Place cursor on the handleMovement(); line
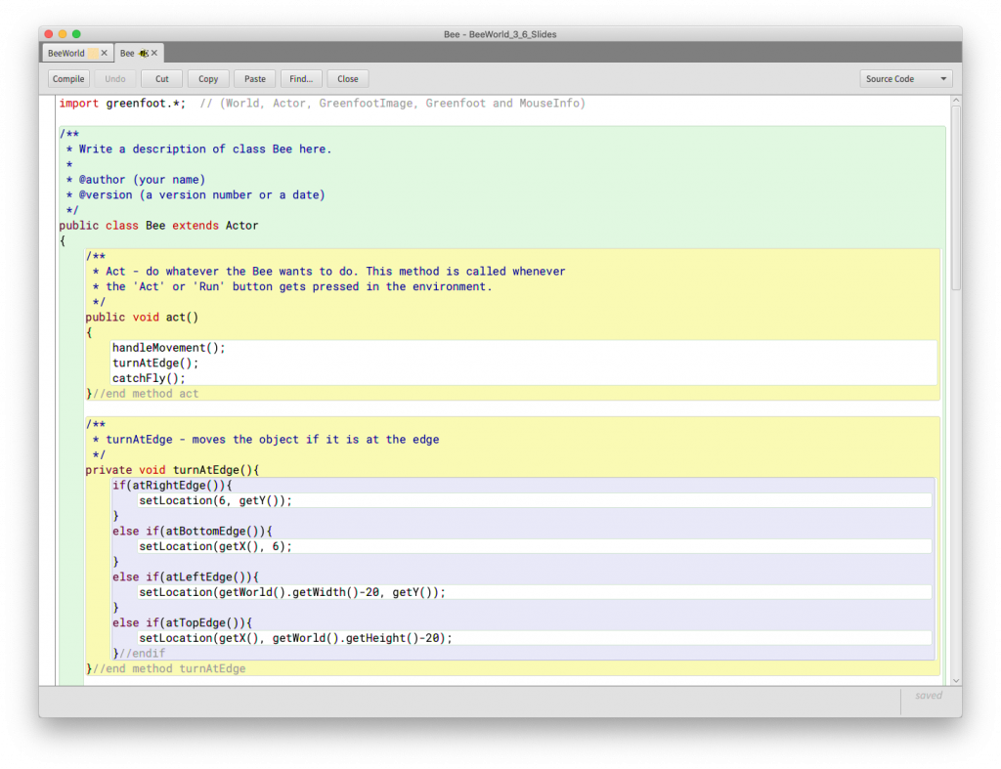 pyautogui.click(x=168, y=348)
